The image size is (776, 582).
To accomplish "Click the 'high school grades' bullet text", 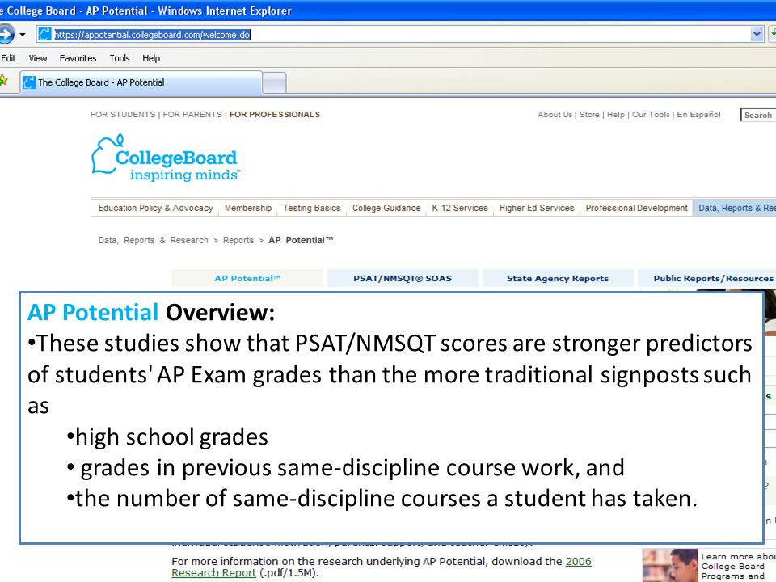I will coord(171,437).
